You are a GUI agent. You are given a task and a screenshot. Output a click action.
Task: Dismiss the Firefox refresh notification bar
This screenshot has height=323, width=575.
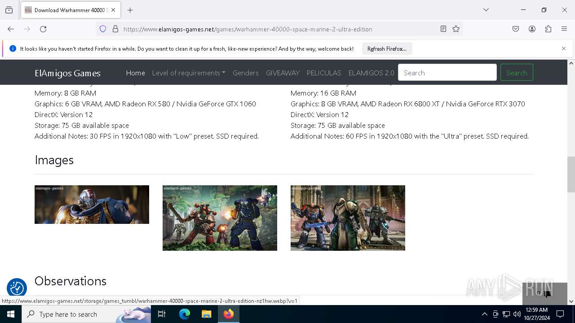[564, 48]
